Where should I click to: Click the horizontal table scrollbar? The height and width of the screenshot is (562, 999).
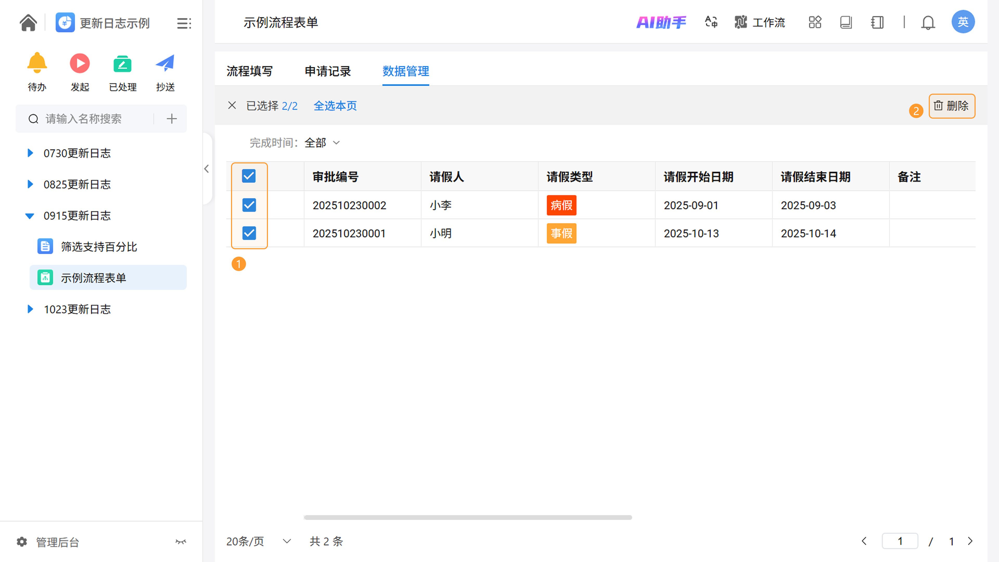point(468,518)
